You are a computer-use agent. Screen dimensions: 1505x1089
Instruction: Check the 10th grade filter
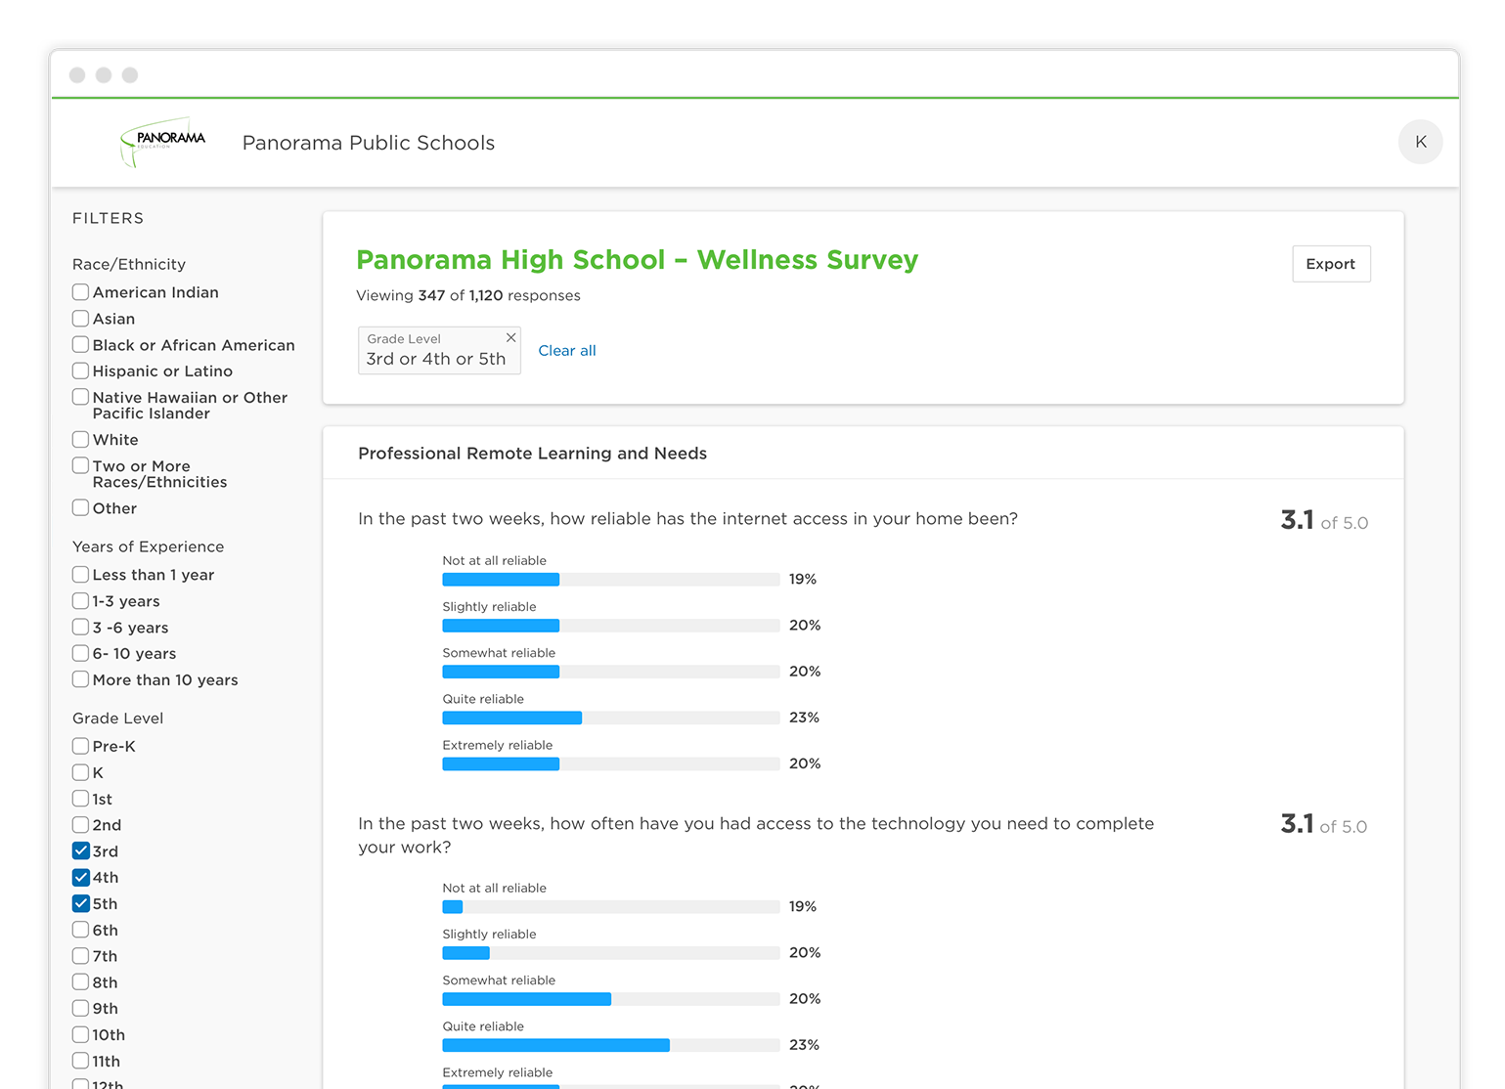click(x=81, y=1035)
